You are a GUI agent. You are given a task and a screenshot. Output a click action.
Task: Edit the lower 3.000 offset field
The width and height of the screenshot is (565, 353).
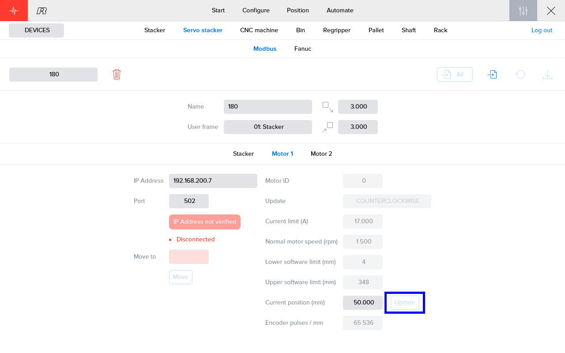[358, 127]
